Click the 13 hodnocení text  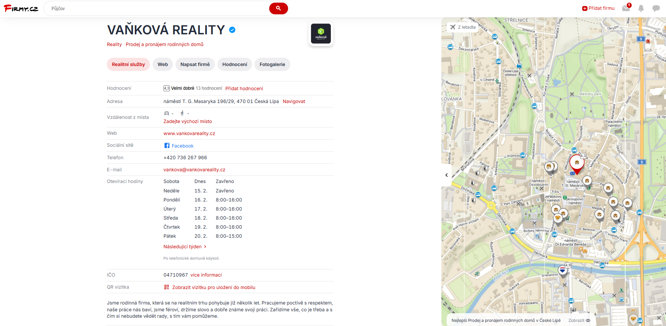click(209, 88)
